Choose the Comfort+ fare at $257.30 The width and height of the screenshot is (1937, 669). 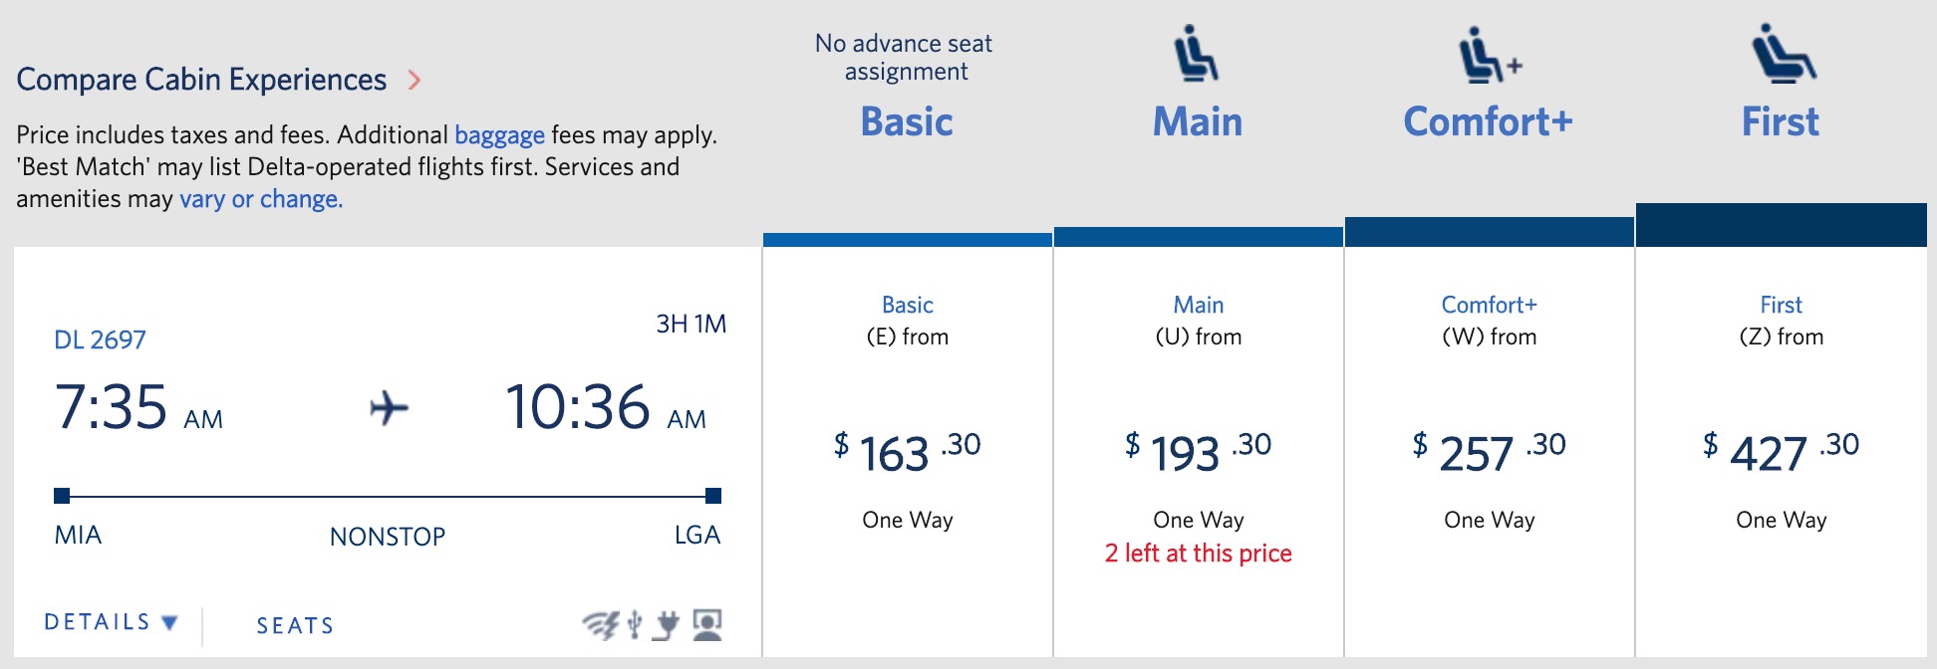click(x=1490, y=452)
